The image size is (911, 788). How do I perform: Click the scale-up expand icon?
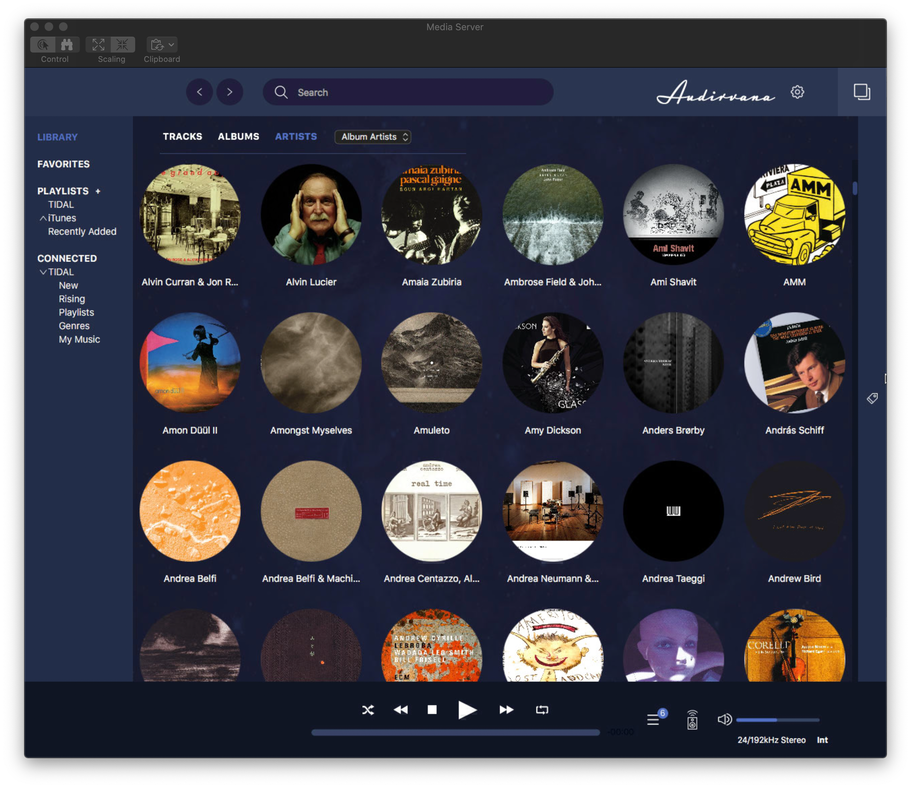click(98, 45)
